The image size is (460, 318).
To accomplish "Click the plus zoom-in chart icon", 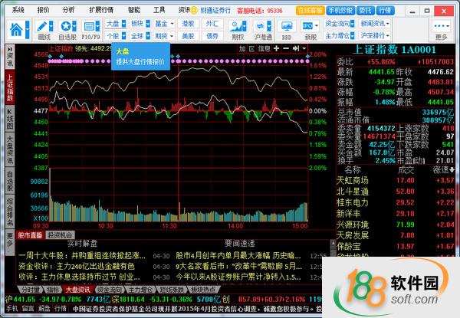I will click(276, 48).
